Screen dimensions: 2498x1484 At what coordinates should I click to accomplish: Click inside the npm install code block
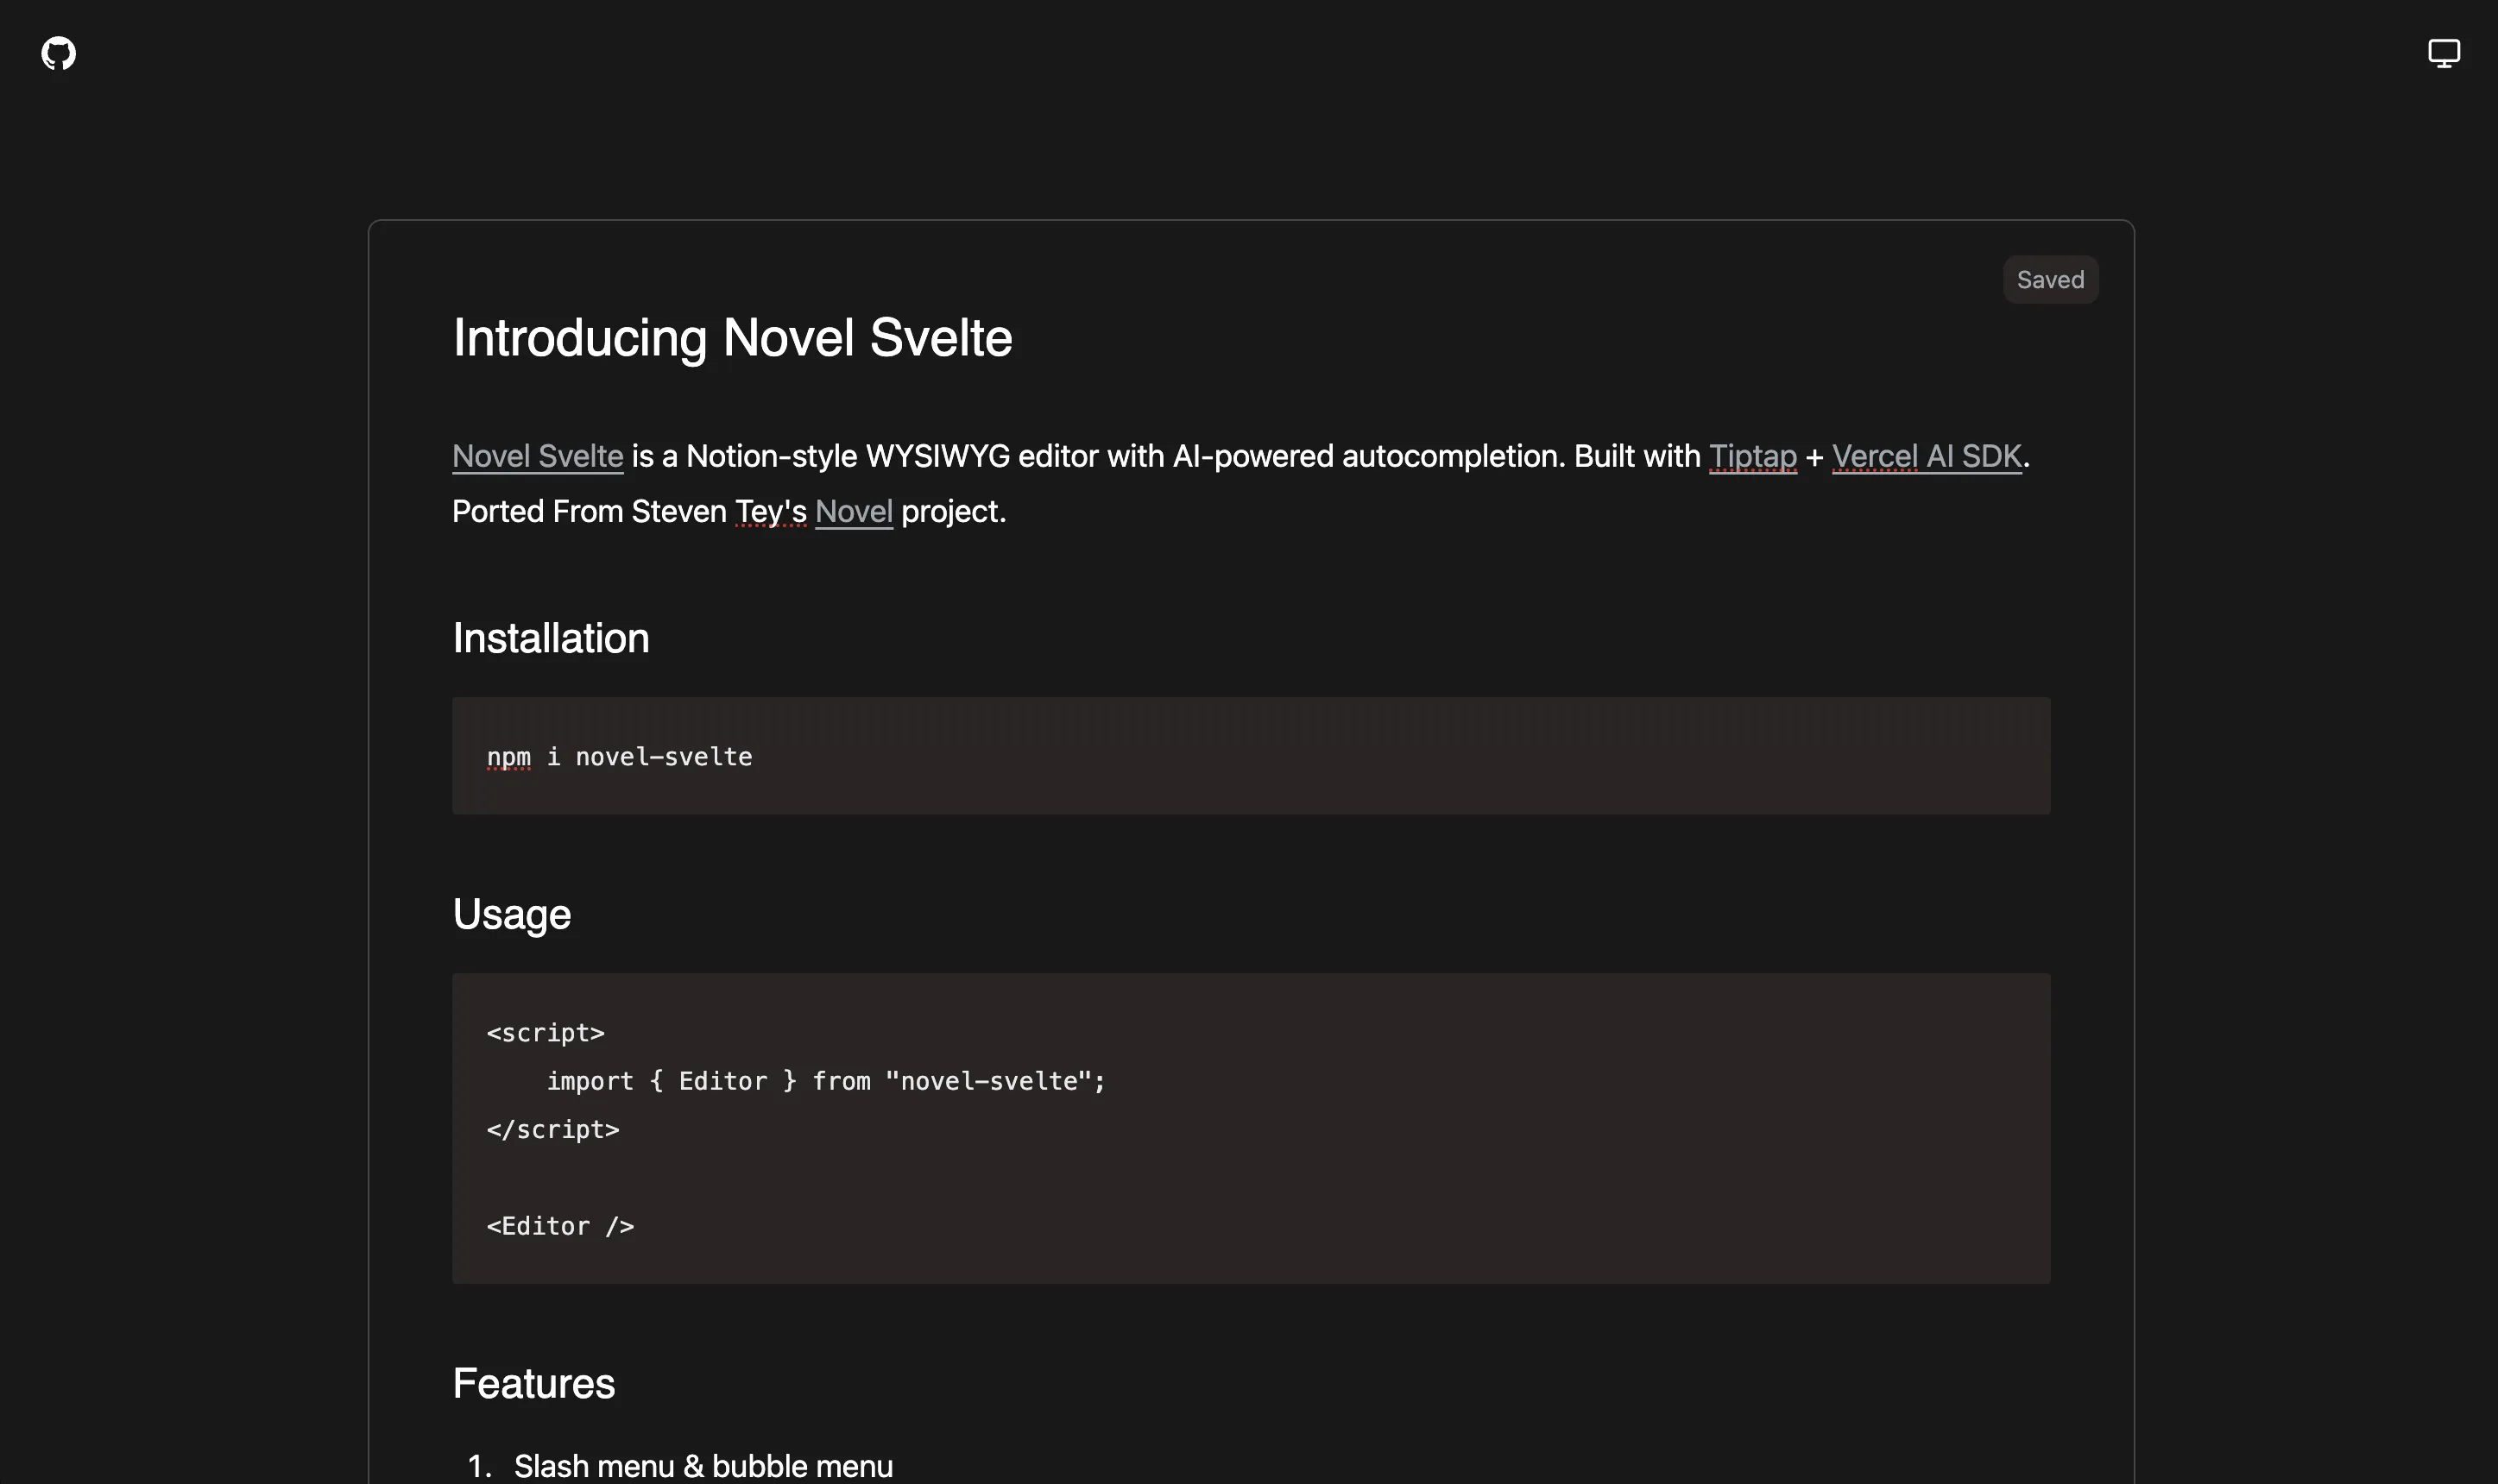click(x=619, y=757)
